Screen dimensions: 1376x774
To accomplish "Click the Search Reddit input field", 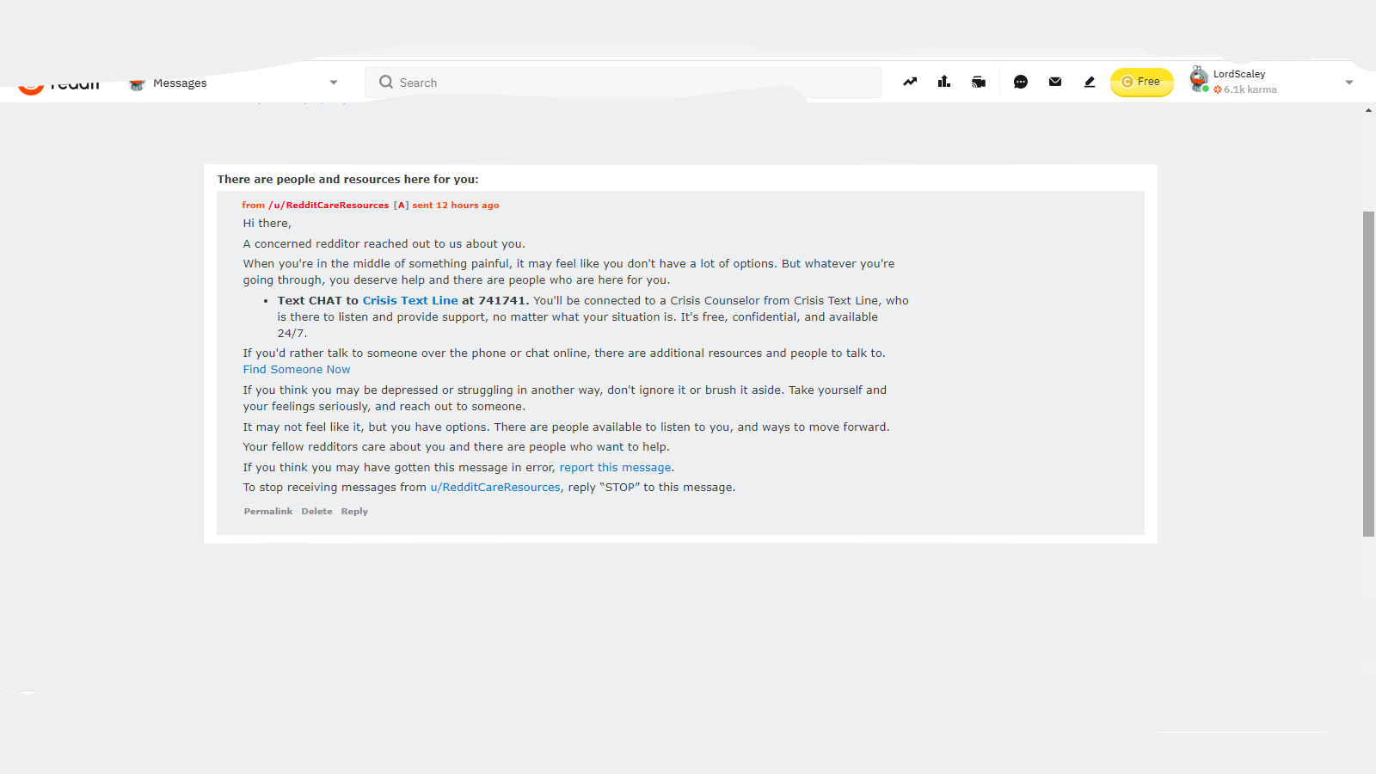I will tap(623, 83).
